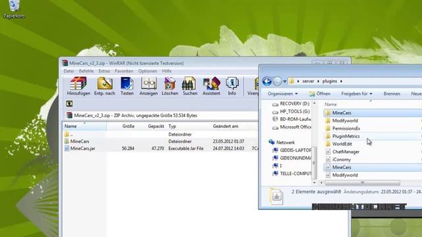Viewport: 422px width, 237px height.
Task: Click Entp. nach extract icon
Action: pos(105,86)
